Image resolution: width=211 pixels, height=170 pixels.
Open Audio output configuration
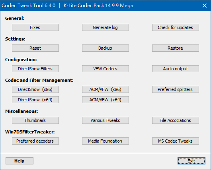(x=176, y=69)
